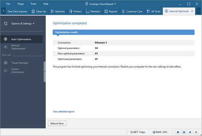
Task: Click the Manual Optimization icon
Action: click(5, 47)
